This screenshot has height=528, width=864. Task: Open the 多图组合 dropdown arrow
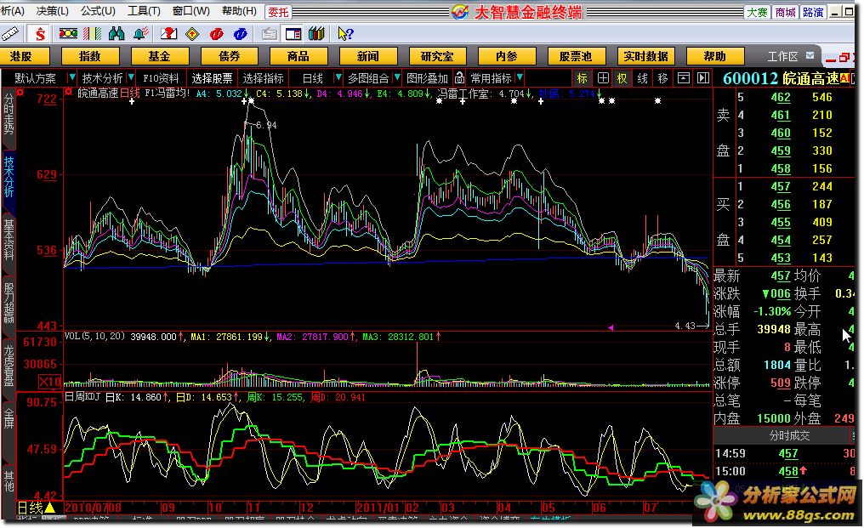pos(397,77)
